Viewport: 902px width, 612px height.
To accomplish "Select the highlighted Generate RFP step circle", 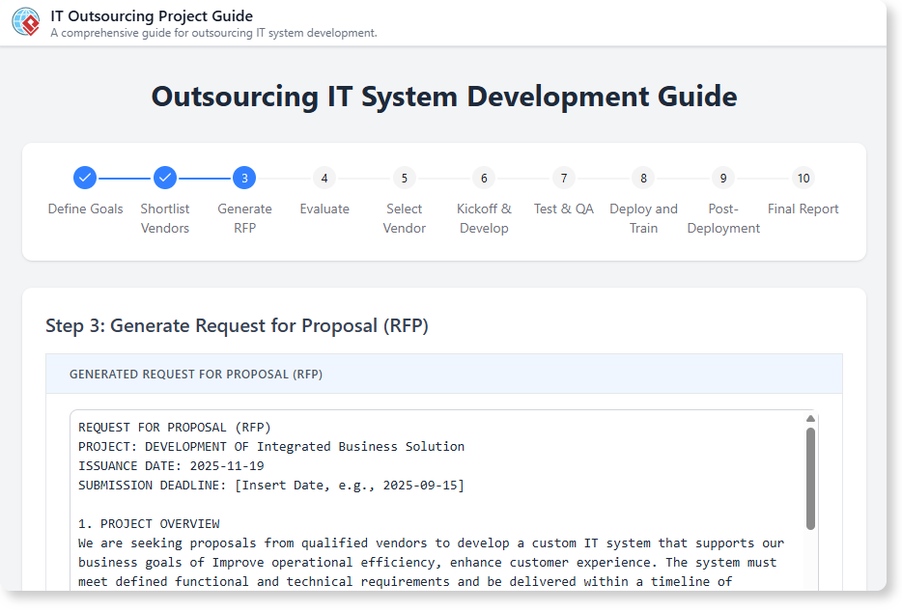I will point(244,178).
